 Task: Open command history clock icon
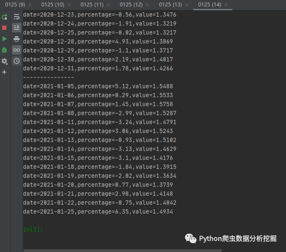(x=17, y=61)
